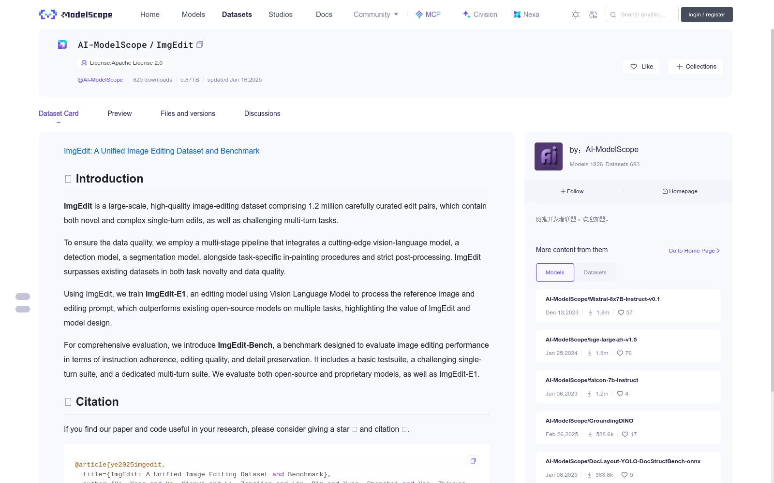
Task: Click the Civision sparkle icon
Action: tap(466, 14)
